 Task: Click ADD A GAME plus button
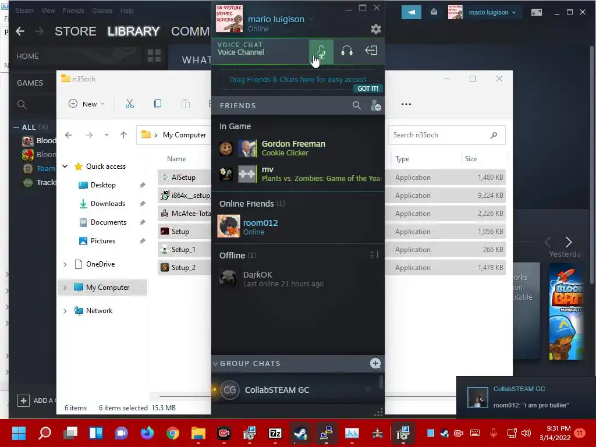click(x=23, y=400)
